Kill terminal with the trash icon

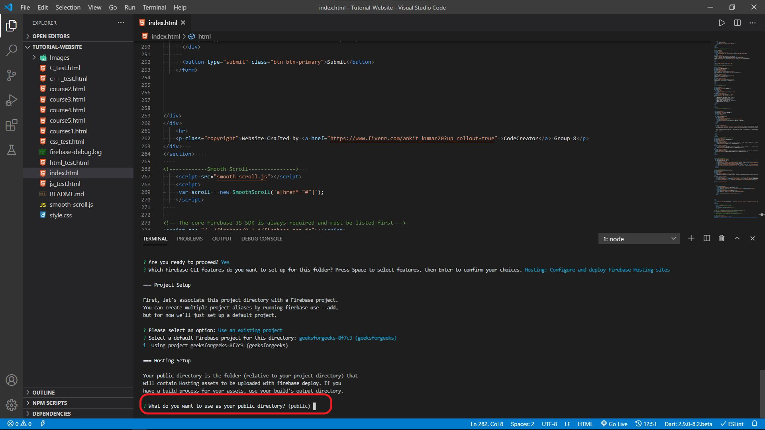[722, 238]
